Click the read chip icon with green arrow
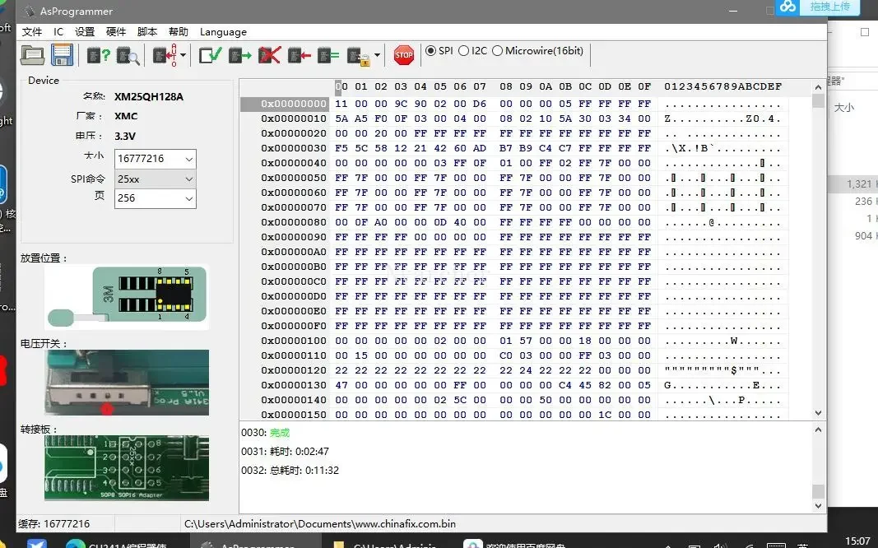The height and width of the screenshot is (548, 878). point(239,55)
